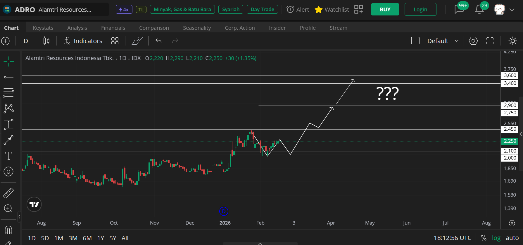Collapse the drawing toolbar
This screenshot has width=523, height=245.
pyautogui.click(x=19, y=217)
